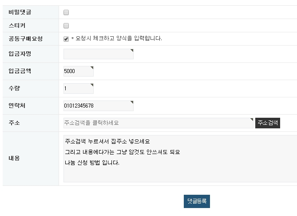Click the empty 입금자명 input field

[x=98, y=54]
